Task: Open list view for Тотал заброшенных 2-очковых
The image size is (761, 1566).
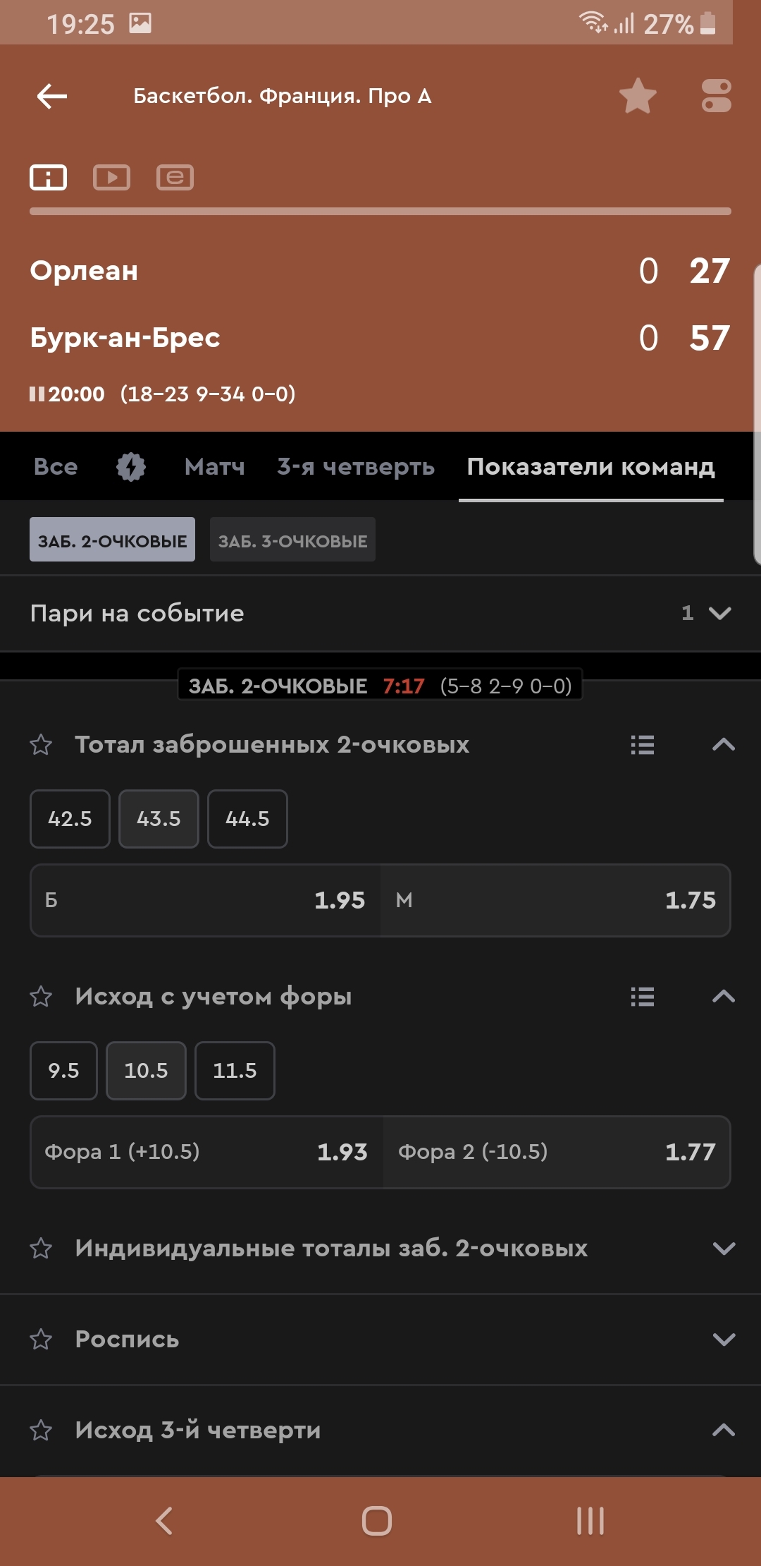Action: 643,745
